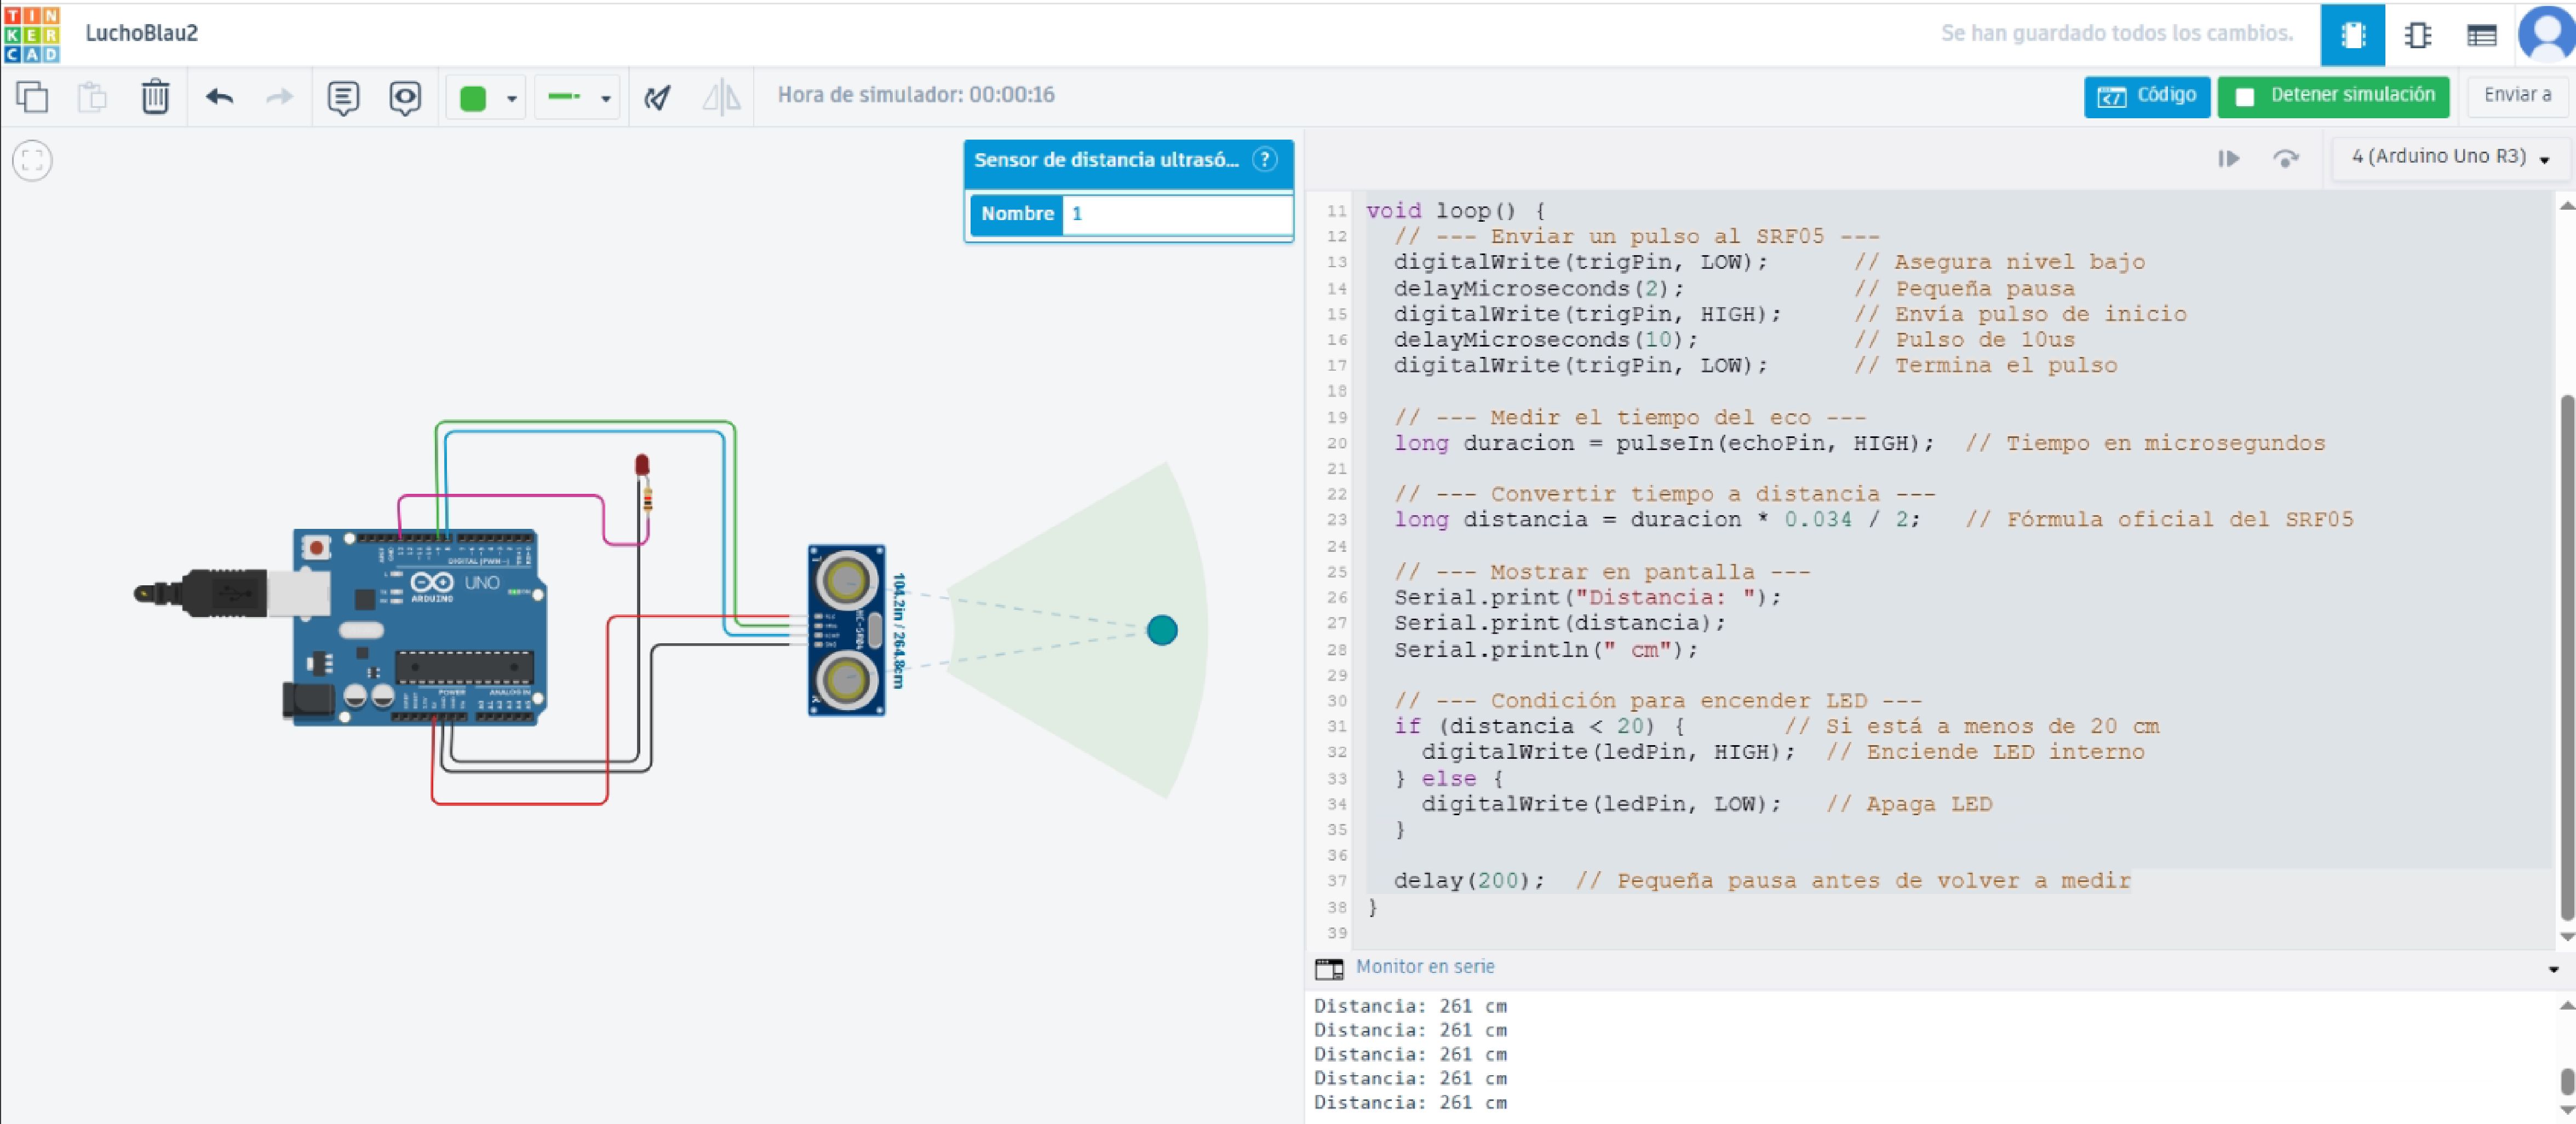Toggle the Código code panel
2576x1124 pixels.
pyautogui.click(x=2146, y=96)
